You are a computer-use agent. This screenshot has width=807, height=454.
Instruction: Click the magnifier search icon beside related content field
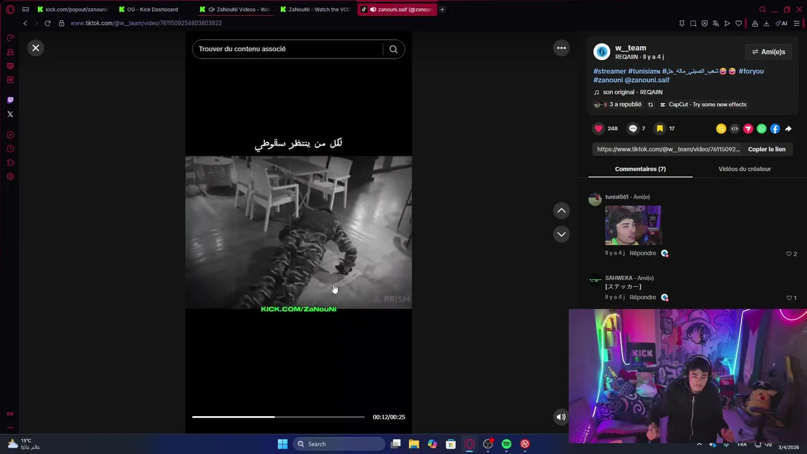[393, 49]
